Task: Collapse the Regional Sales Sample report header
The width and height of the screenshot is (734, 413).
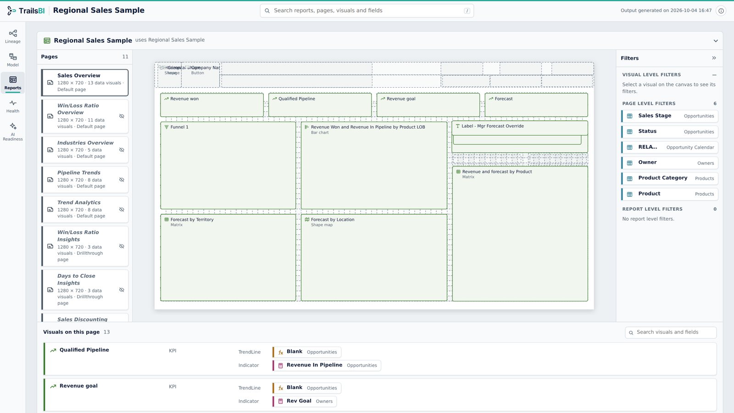Action: [716, 41]
